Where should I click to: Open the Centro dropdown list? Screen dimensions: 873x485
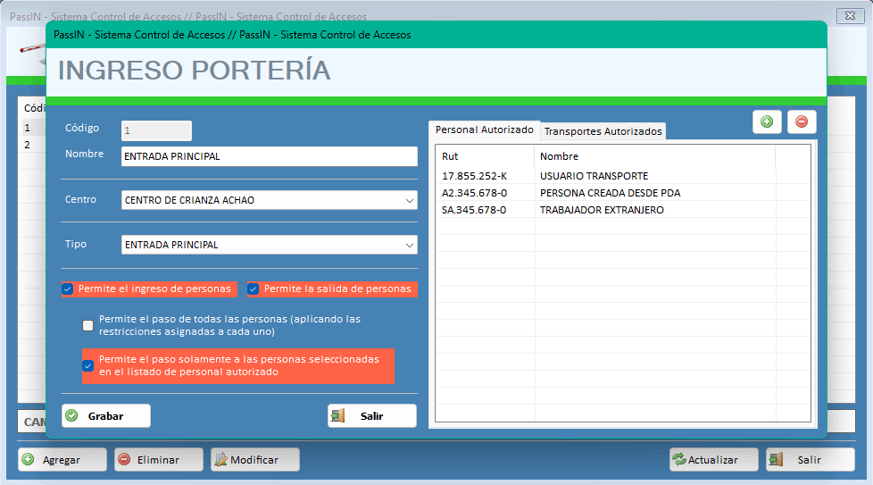409,200
